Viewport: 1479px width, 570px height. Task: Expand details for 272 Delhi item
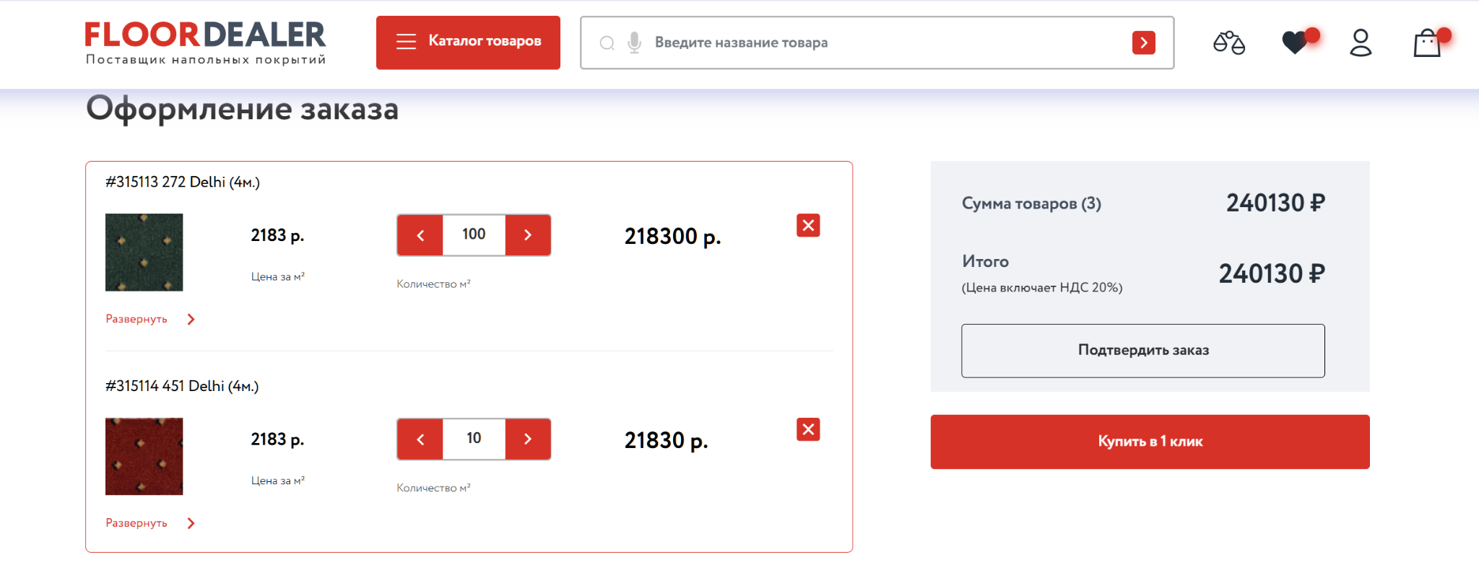[150, 319]
